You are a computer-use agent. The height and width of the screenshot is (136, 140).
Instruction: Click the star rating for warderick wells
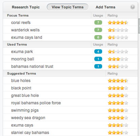(118, 30)
